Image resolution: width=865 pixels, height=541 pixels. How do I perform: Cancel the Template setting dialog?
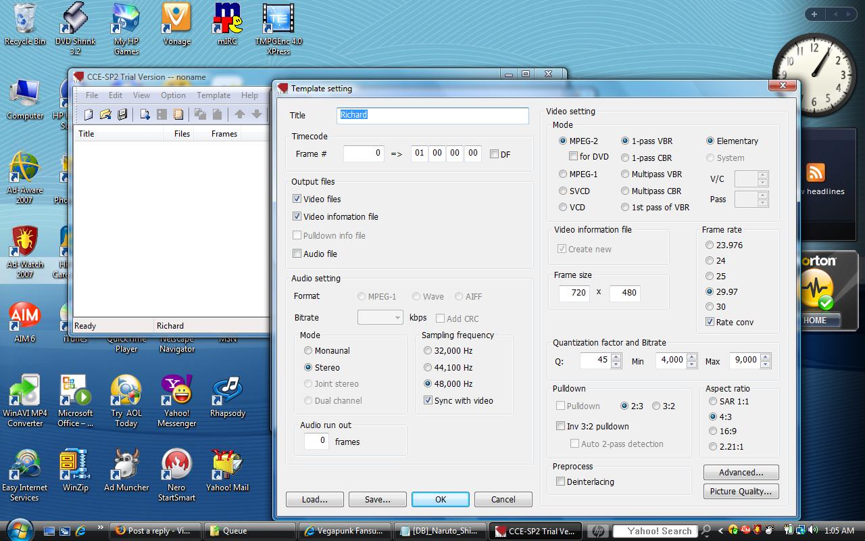(x=503, y=499)
